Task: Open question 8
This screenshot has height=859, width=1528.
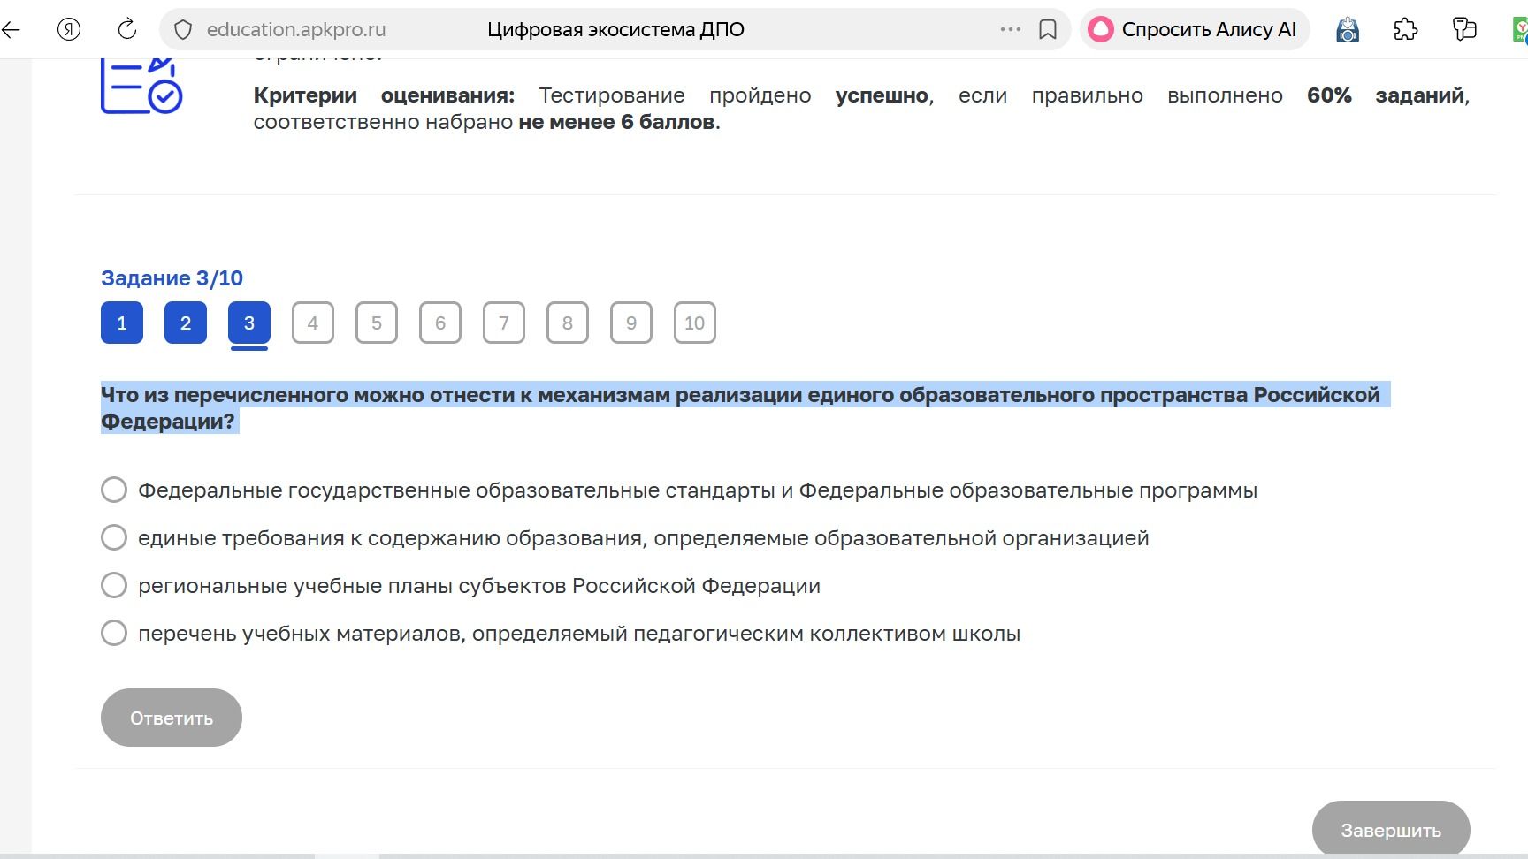Action: (x=568, y=323)
